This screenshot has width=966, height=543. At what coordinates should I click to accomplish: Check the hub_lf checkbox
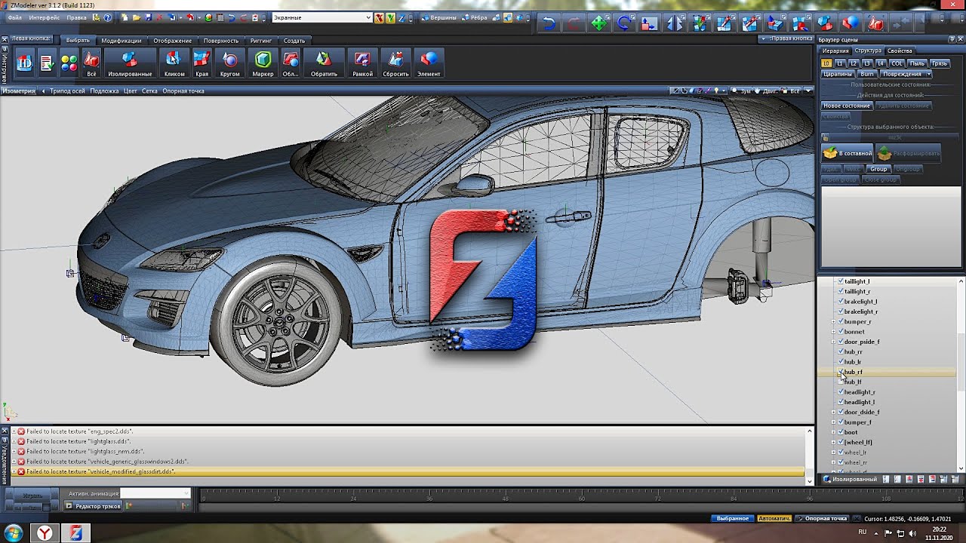click(x=841, y=382)
